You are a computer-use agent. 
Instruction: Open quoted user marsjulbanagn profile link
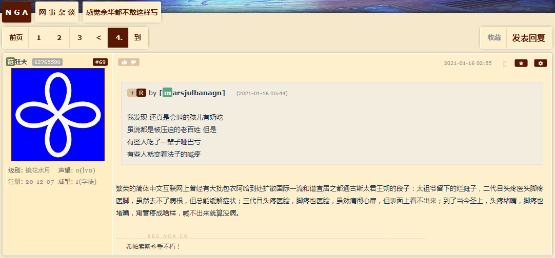point(192,93)
